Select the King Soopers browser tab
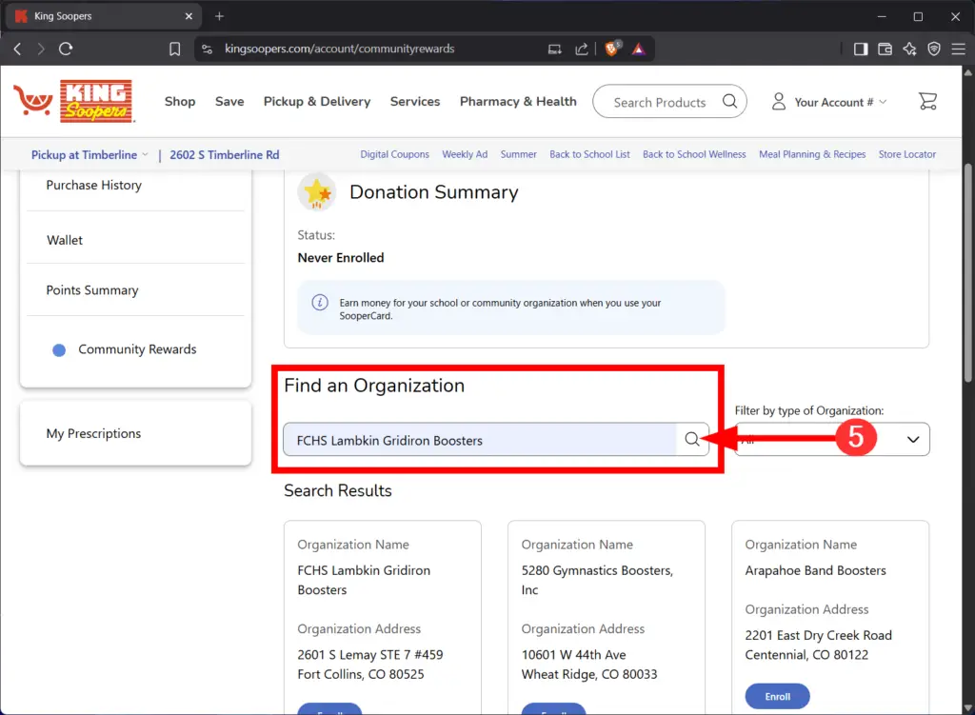 (x=103, y=17)
